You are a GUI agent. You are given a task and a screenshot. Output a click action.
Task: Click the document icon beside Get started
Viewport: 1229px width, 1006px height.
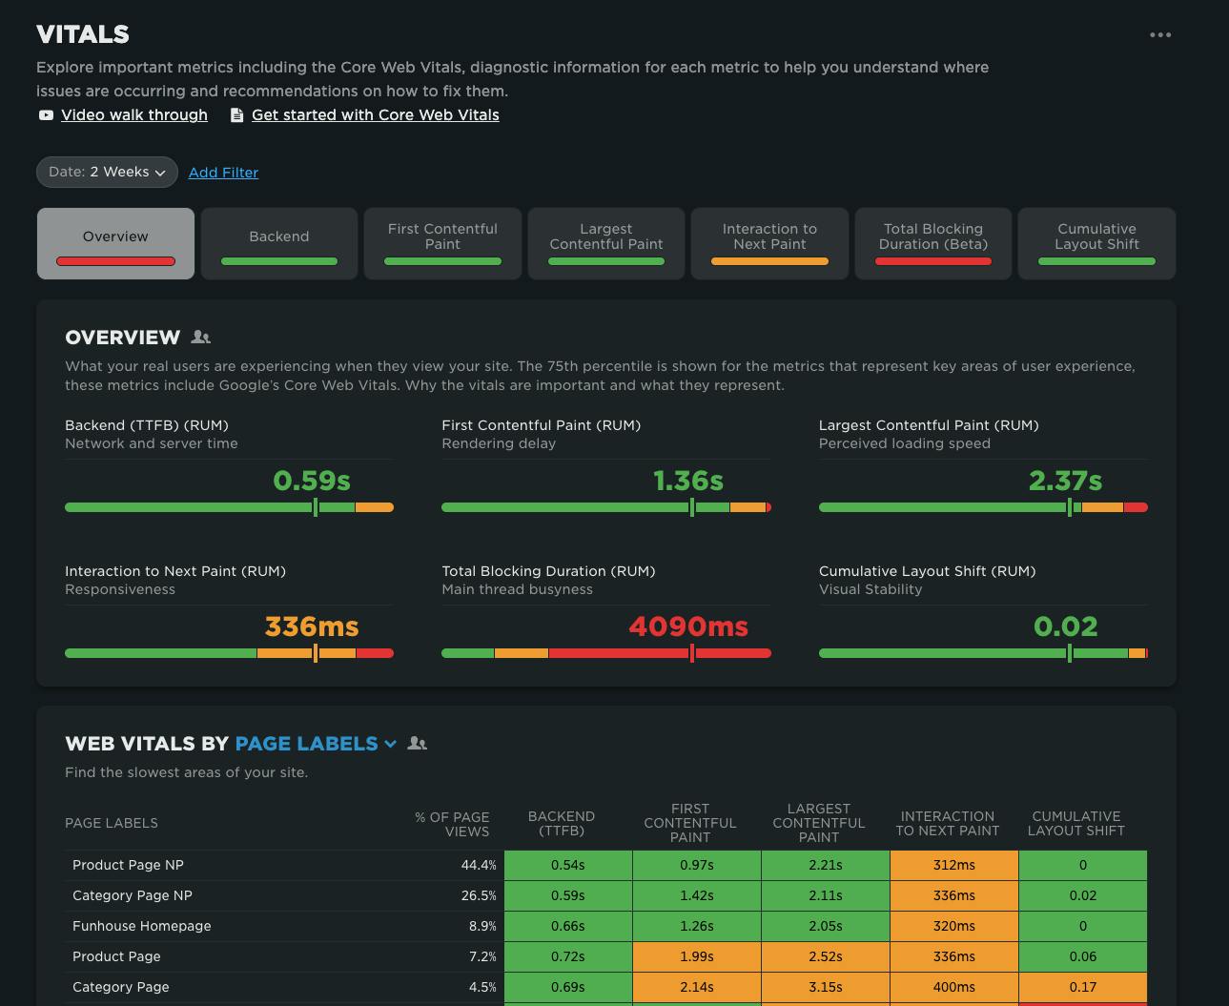[236, 115]
